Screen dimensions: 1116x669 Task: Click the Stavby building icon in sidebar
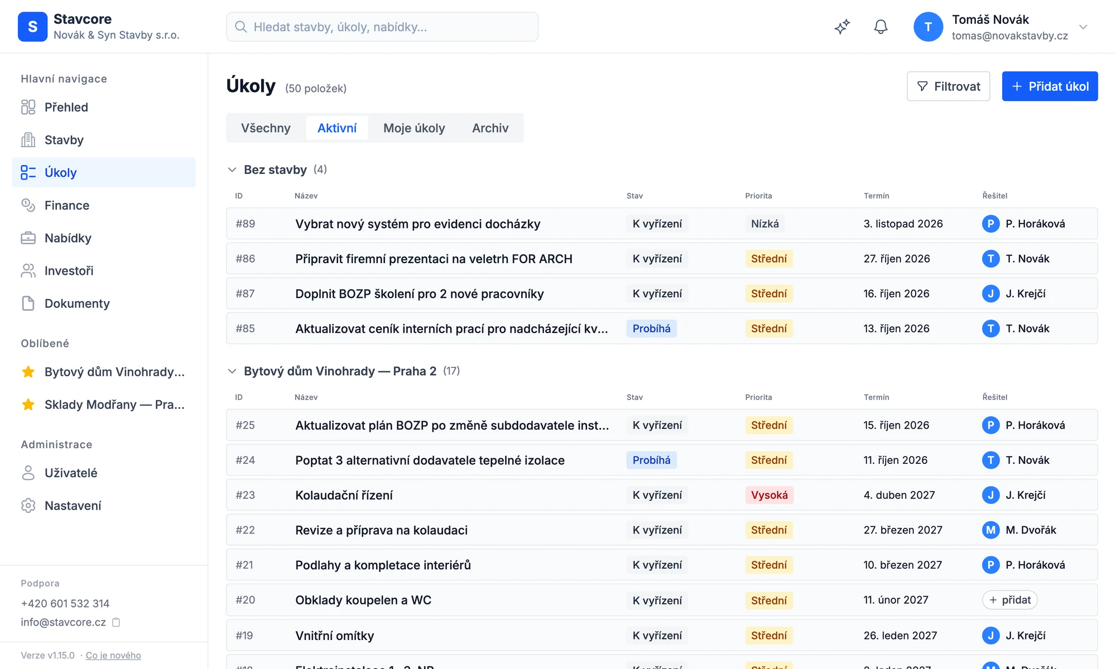tap(28, 140)
